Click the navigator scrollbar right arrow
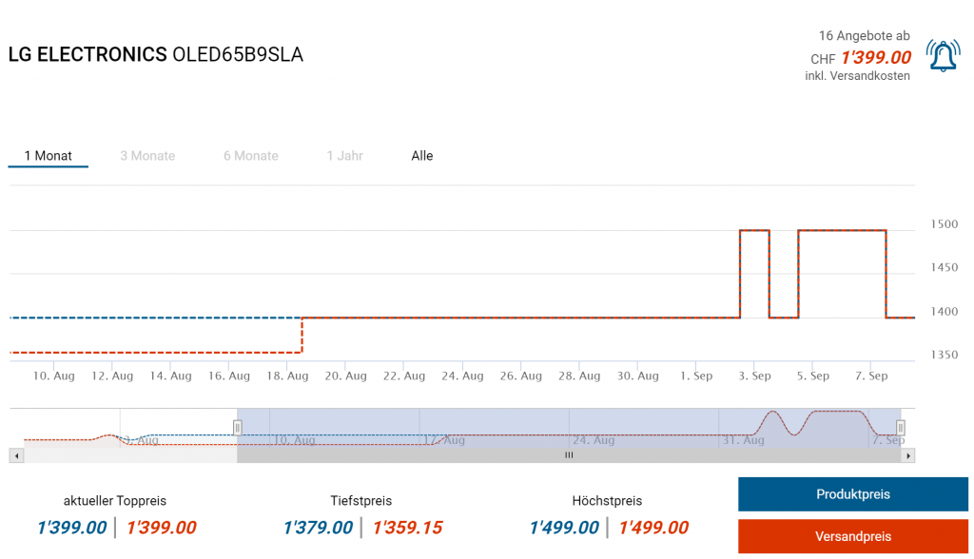974x559 pixels. click(909, 456)
